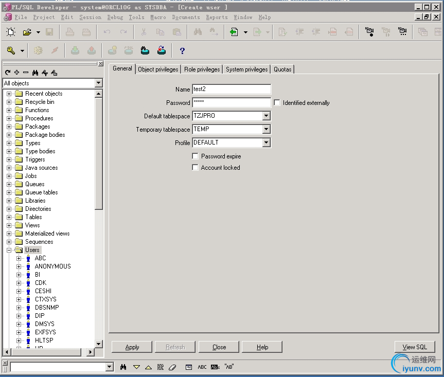Click the Open folder toolbar icon

[27, 32]
